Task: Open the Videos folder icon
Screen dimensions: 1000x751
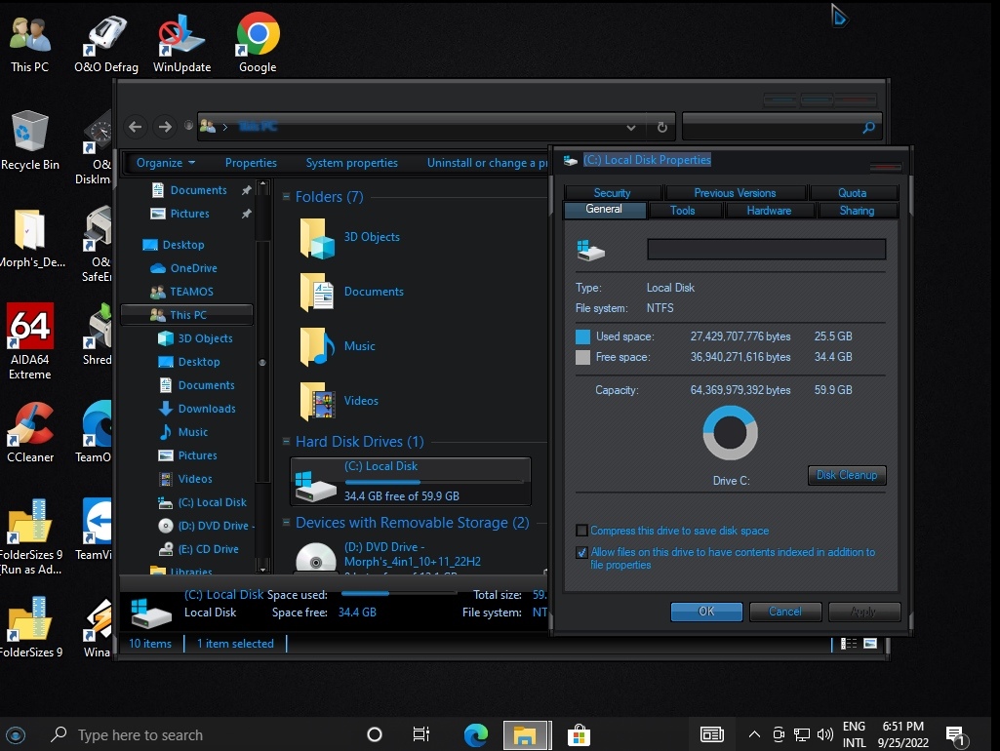Action: pos(317,401)
